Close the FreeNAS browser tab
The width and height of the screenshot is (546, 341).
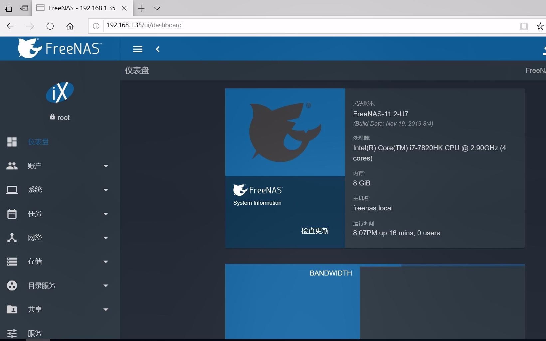pos(124,8)
